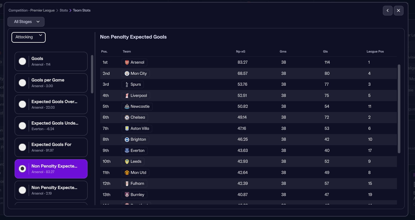415x220 pixels.
Task: Sort table by Np-xG column header
Action: (241, 52)
